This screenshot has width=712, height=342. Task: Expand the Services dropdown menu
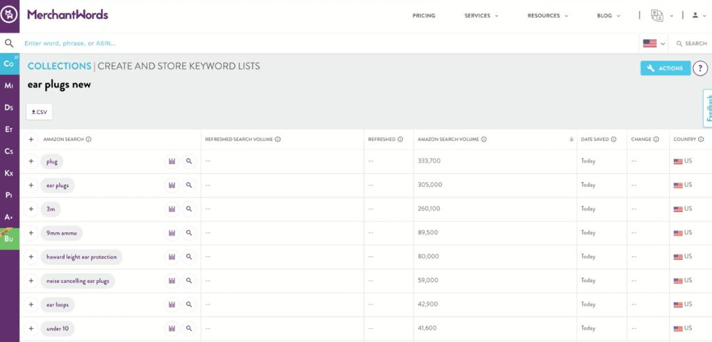coord(481,15)
